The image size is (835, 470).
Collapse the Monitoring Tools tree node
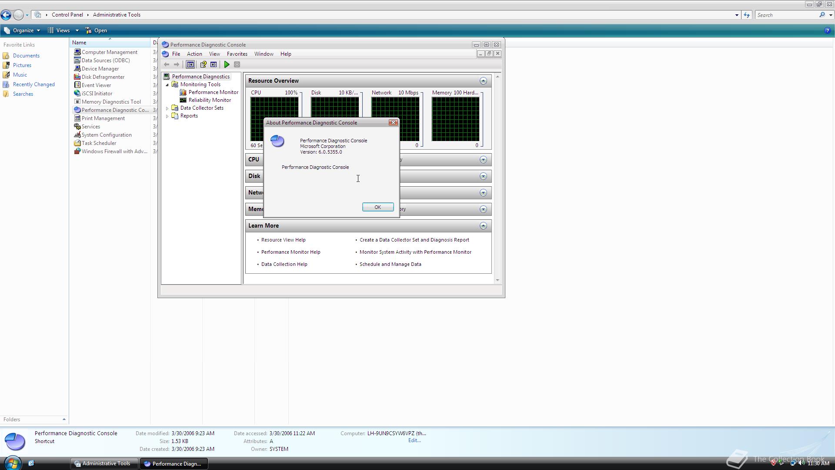tap(167, 85)
